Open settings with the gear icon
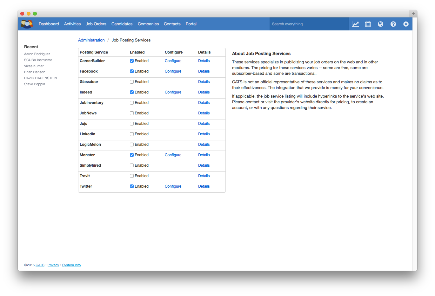The height and width of the screenshot is (296, 435). click(x=406, y=24)
